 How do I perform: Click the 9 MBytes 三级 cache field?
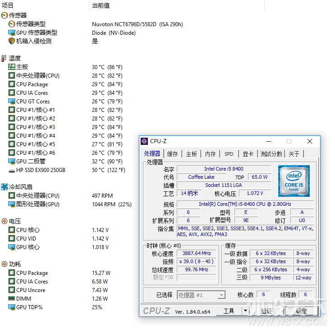pos(271,278)
